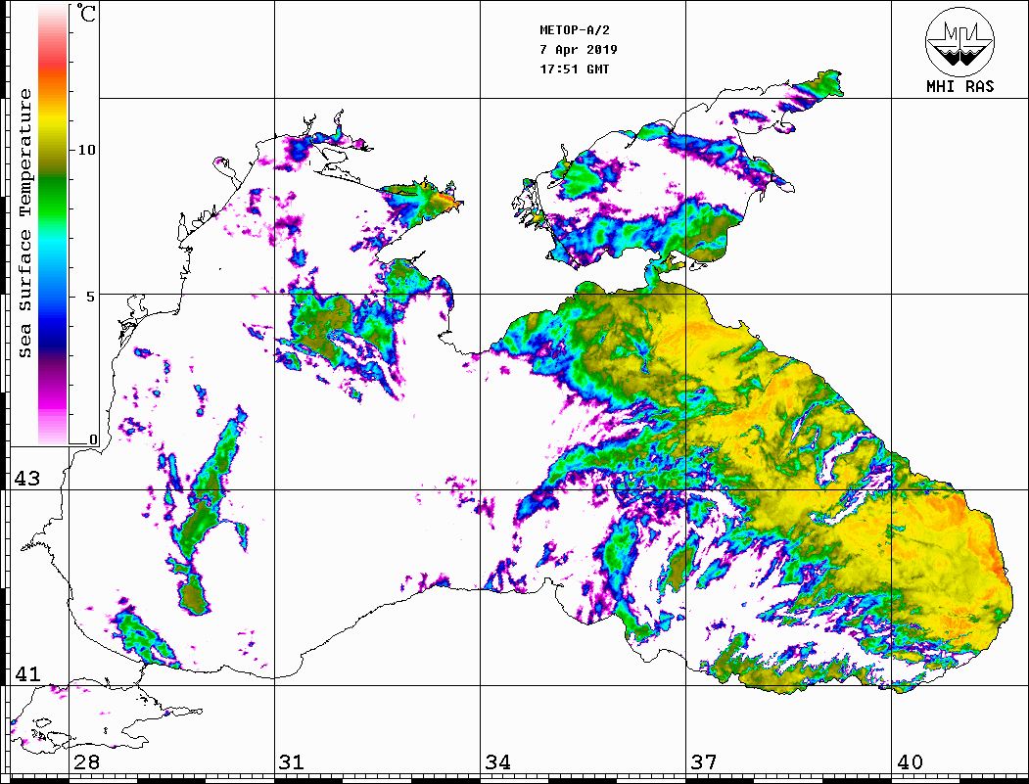This screenshot has height=784, width=1029.
Task: Click the 'Sea Surface Temperature' vertical label
Action: 24,223
